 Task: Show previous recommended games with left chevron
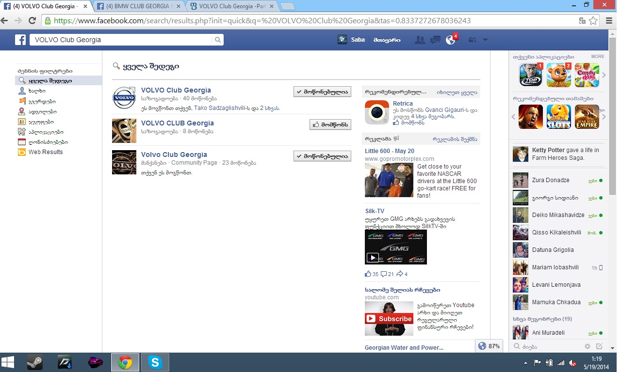[514, 117]
